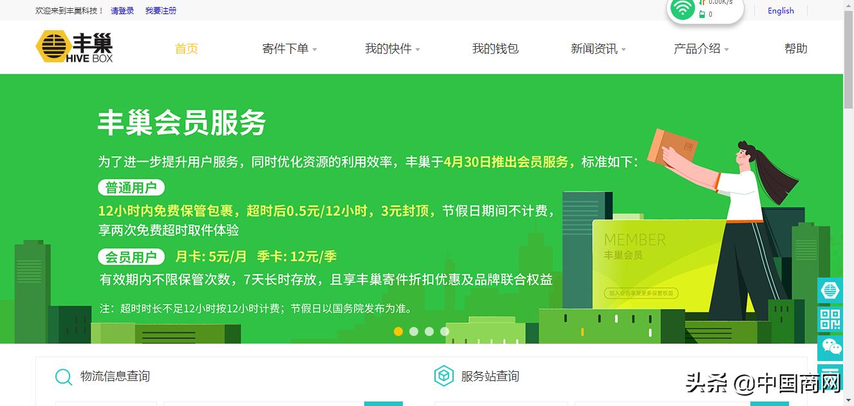The width and height of the screenshot is (854, 406).
Task: Click the 我要注册 registration link
Action: 160,10
